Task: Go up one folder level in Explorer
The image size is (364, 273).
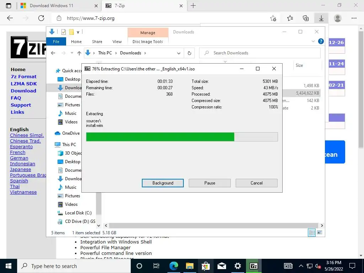Action: tap(79, 53)
